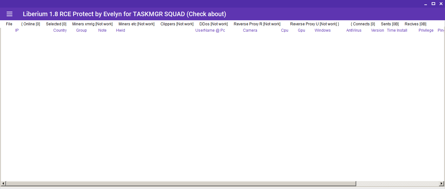
Task: Maximize the Liberium window
Action: coord(433,4)
